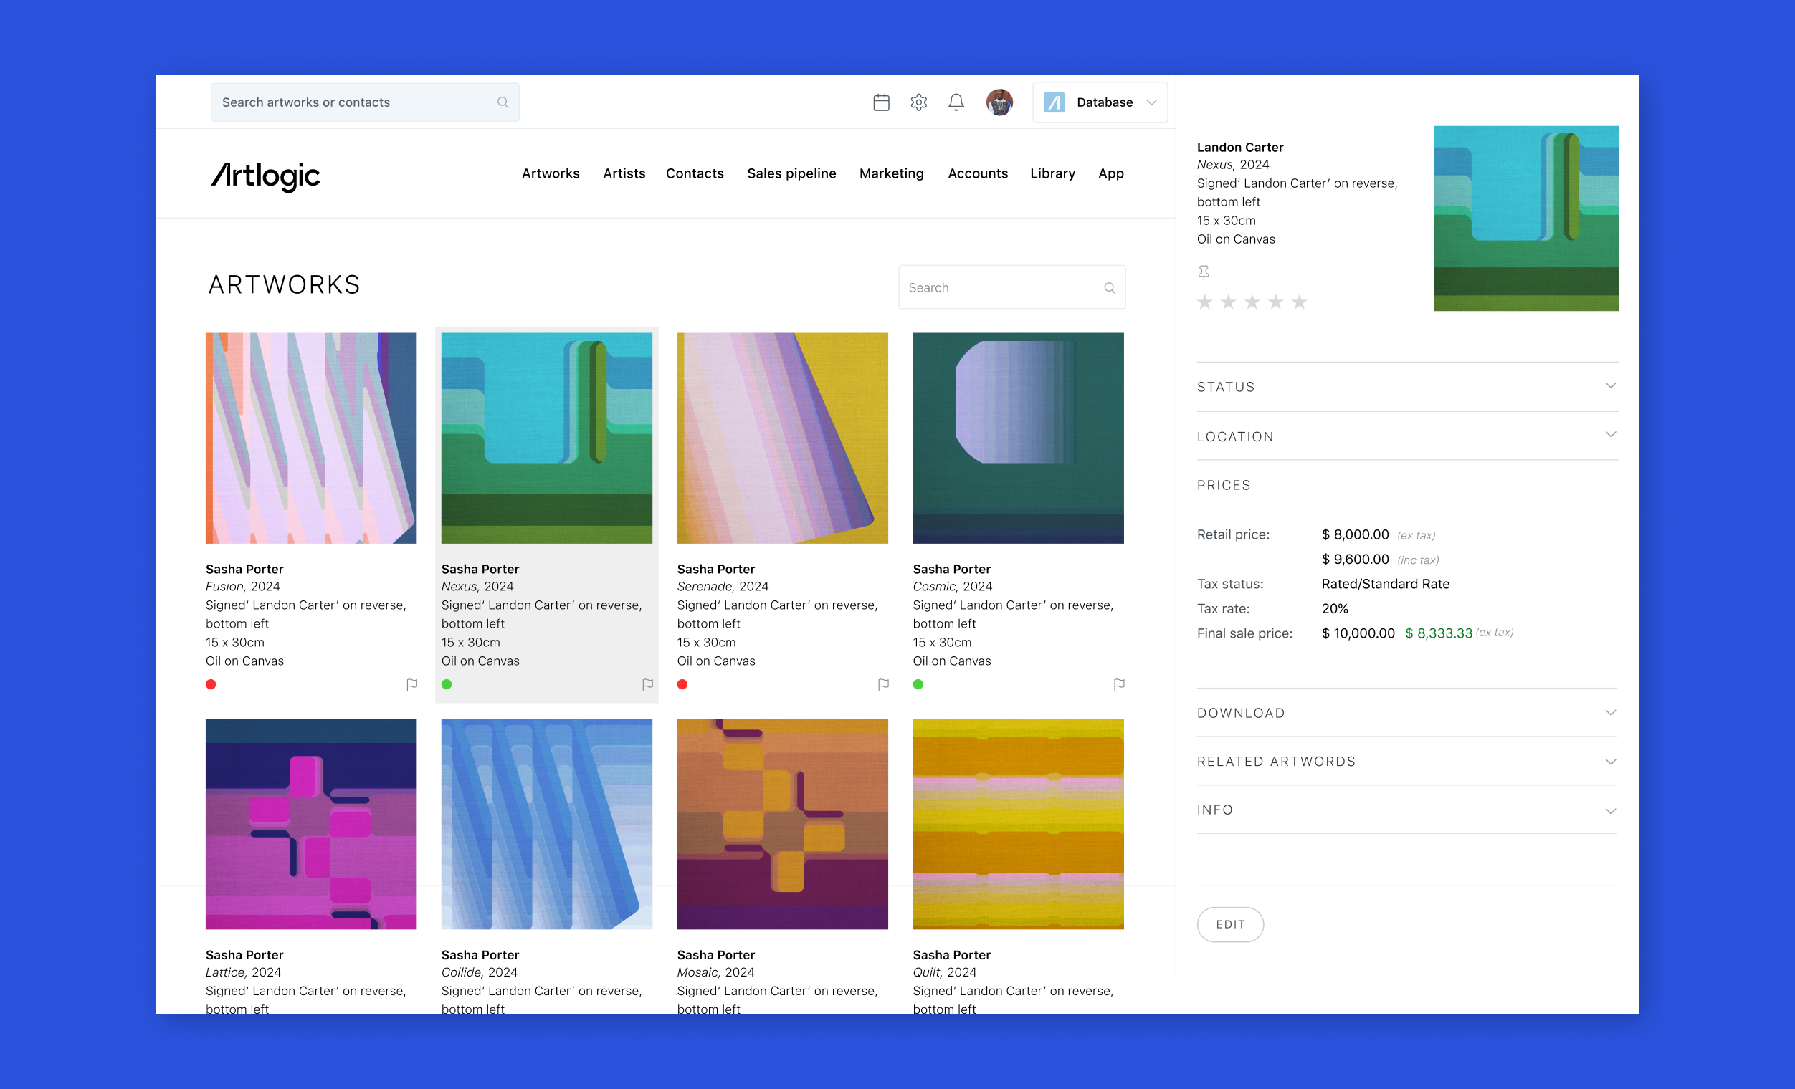The image size is (1795, 1089).
Task: Open the Database dropdown
Action: coord(1099,102)
